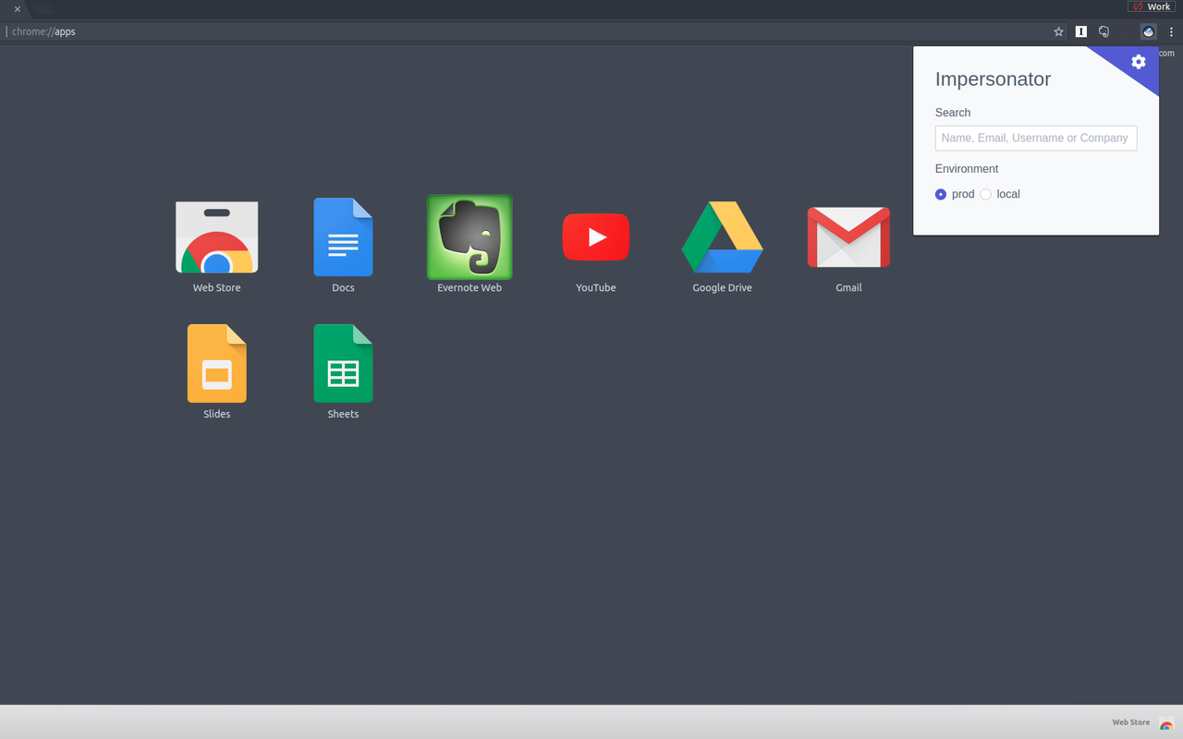Viewport: 1183px width, 739px height.
Task: Launch the YouTube app
Action: click(595, 237)
